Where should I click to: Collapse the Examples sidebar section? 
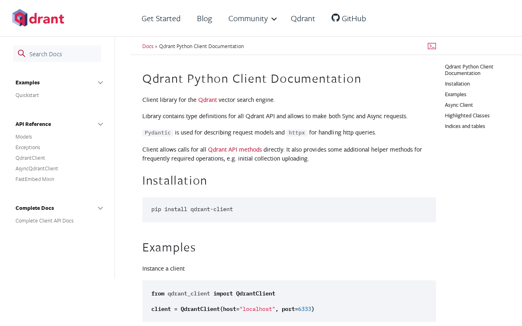pos(100,83)
